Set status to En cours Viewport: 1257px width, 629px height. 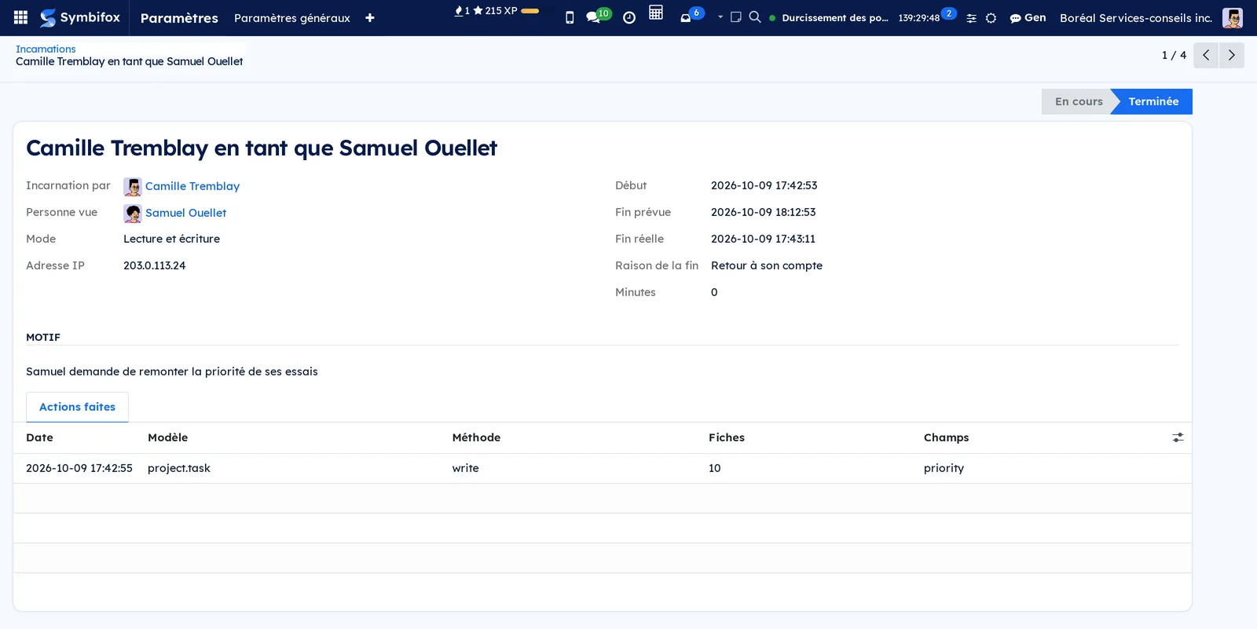(x=1078, y=101)
